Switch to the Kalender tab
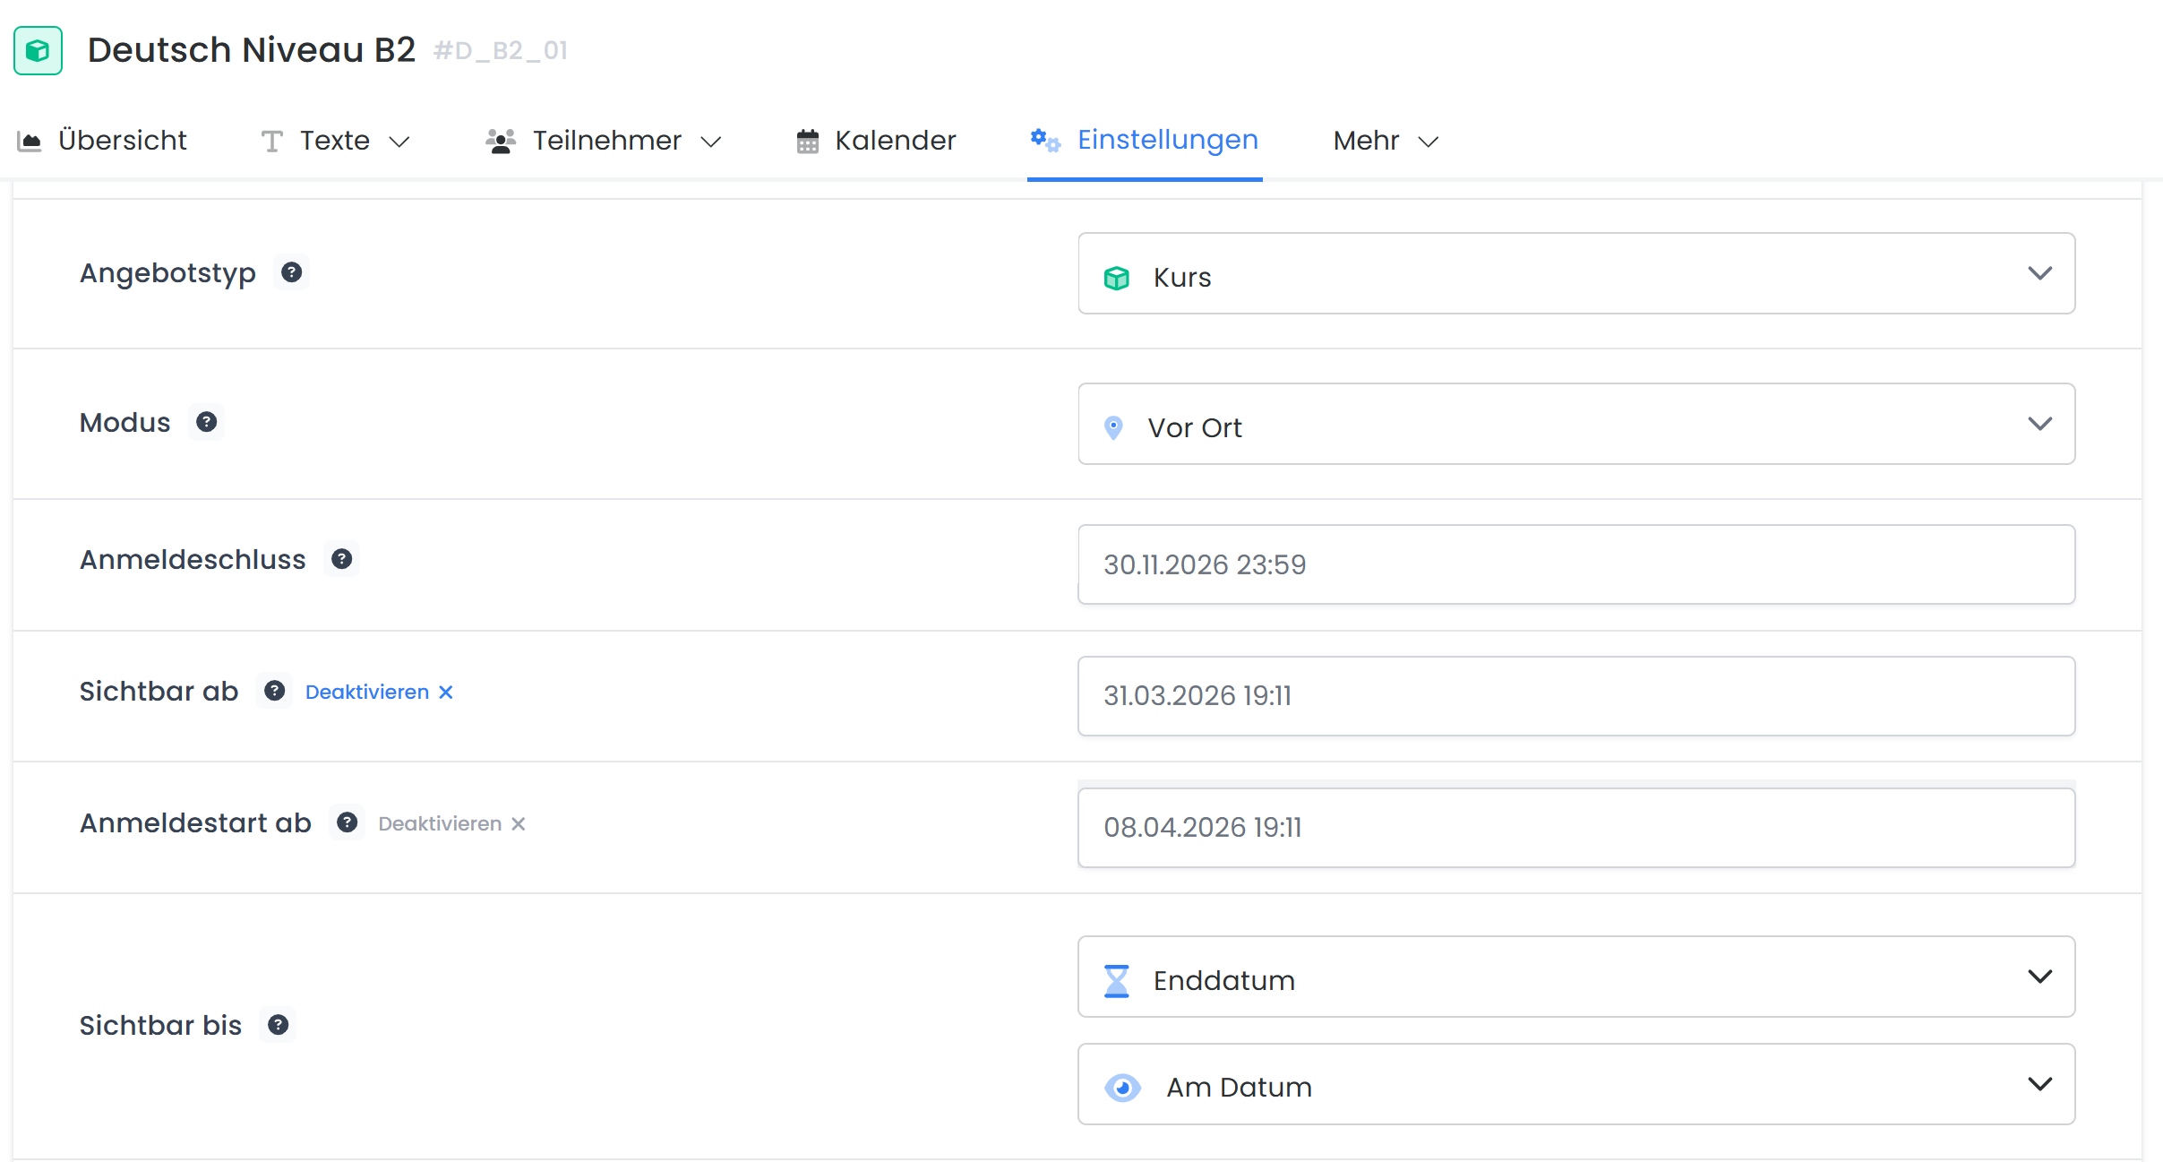This screenshot has height=1162, width=2163. click(x=877, y=141)
